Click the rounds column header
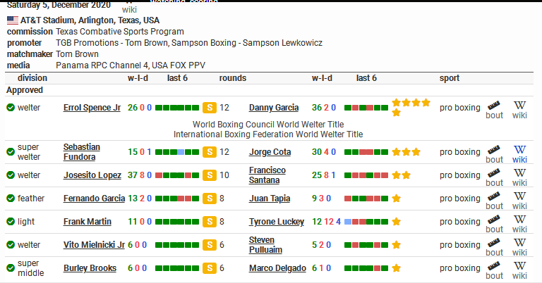The image size is (542, 283). point(233,78)
